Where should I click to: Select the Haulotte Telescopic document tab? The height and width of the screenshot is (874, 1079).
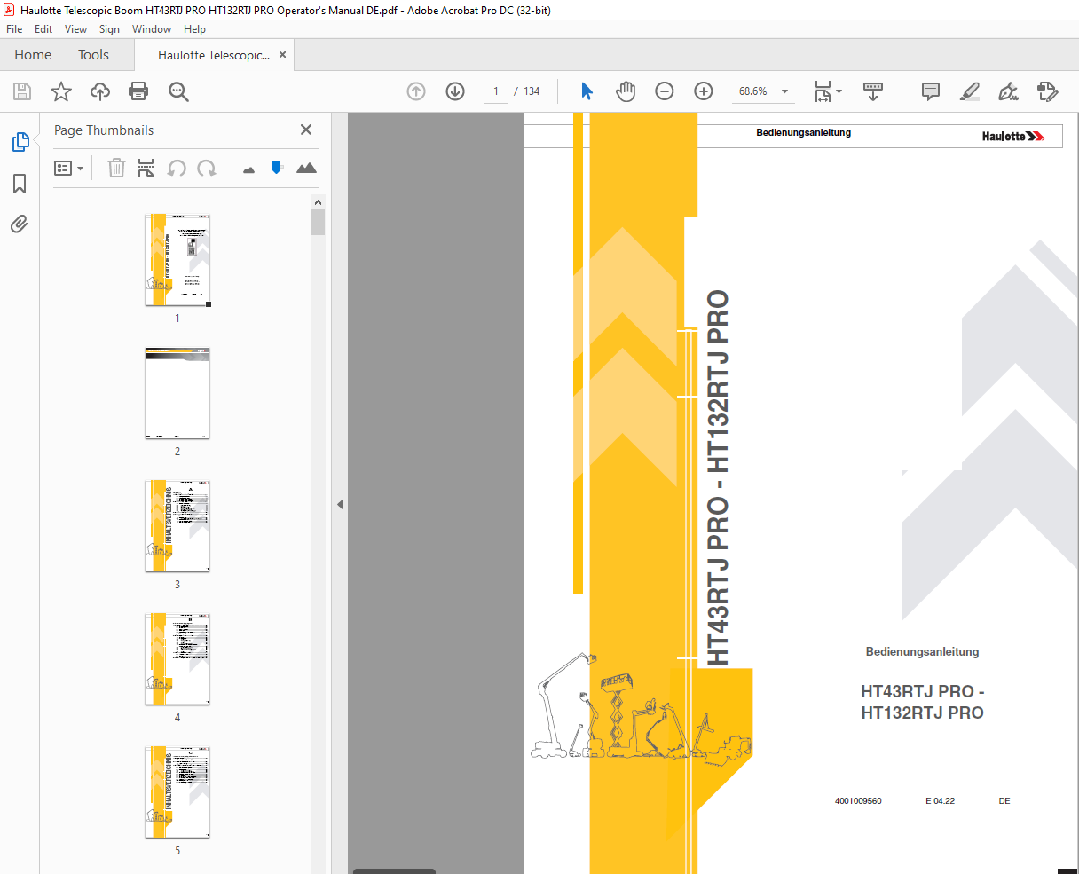tap(213, 55)
